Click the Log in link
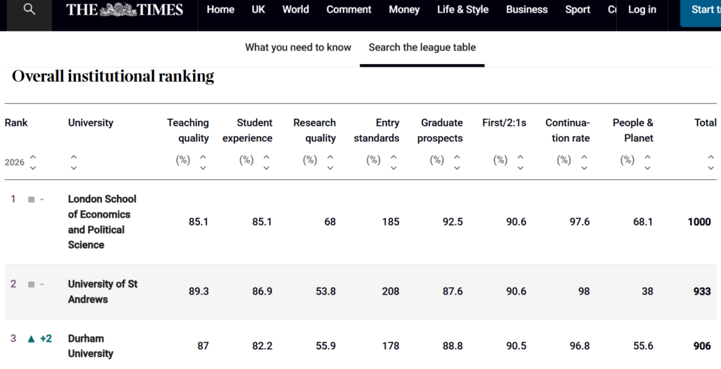Screen dimensions: 721x369 [x=641, y=10]
